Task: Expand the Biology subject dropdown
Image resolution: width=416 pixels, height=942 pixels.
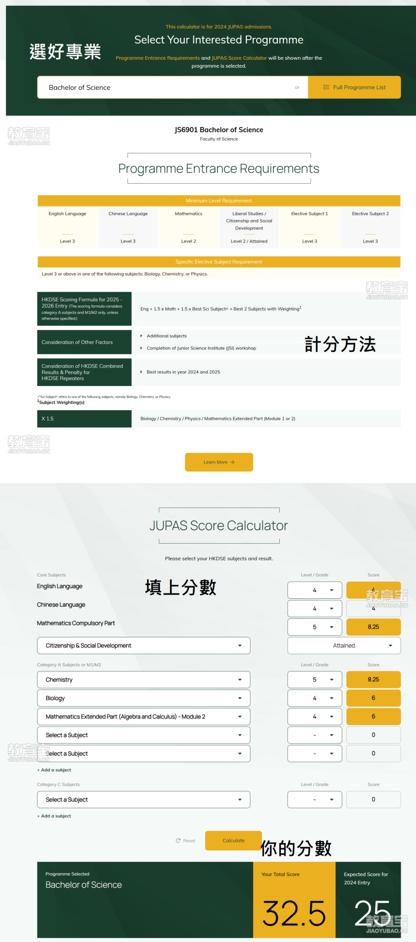Action: (x=144, y=698)
